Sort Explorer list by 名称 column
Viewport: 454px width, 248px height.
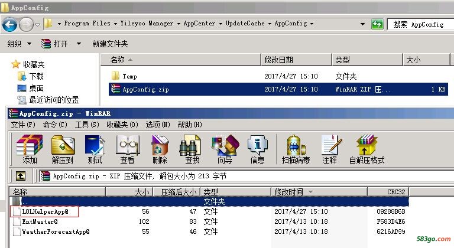tap(181, 60)
